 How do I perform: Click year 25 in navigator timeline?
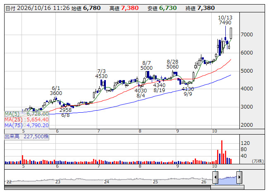(x=155, y=182)
